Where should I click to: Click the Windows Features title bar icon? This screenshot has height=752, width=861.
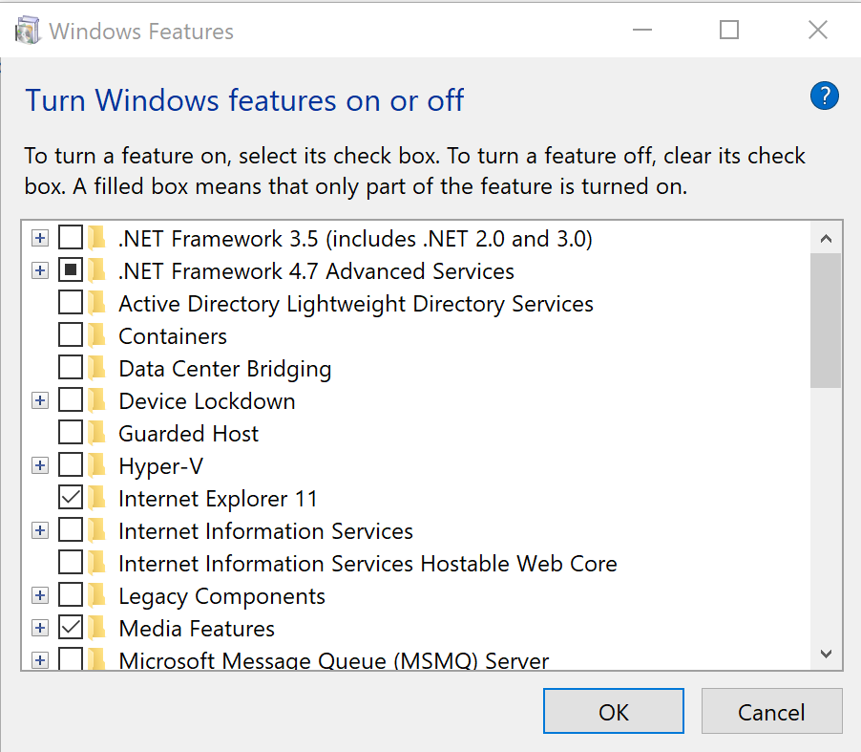point(28,31)
